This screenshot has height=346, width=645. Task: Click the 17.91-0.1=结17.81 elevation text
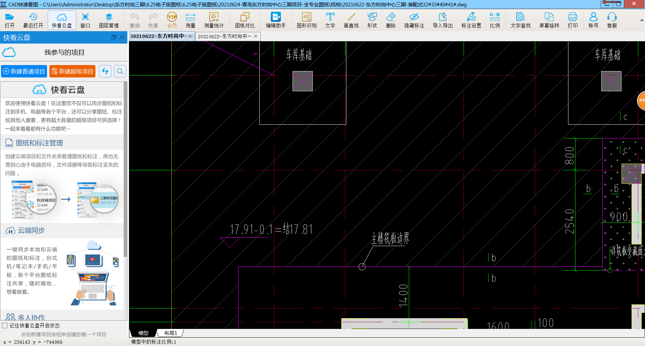[271, 229]
